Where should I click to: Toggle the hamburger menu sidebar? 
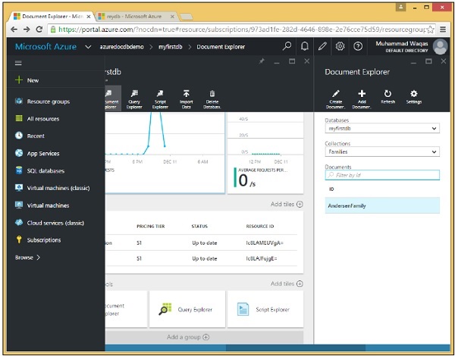tap(18, 64)
